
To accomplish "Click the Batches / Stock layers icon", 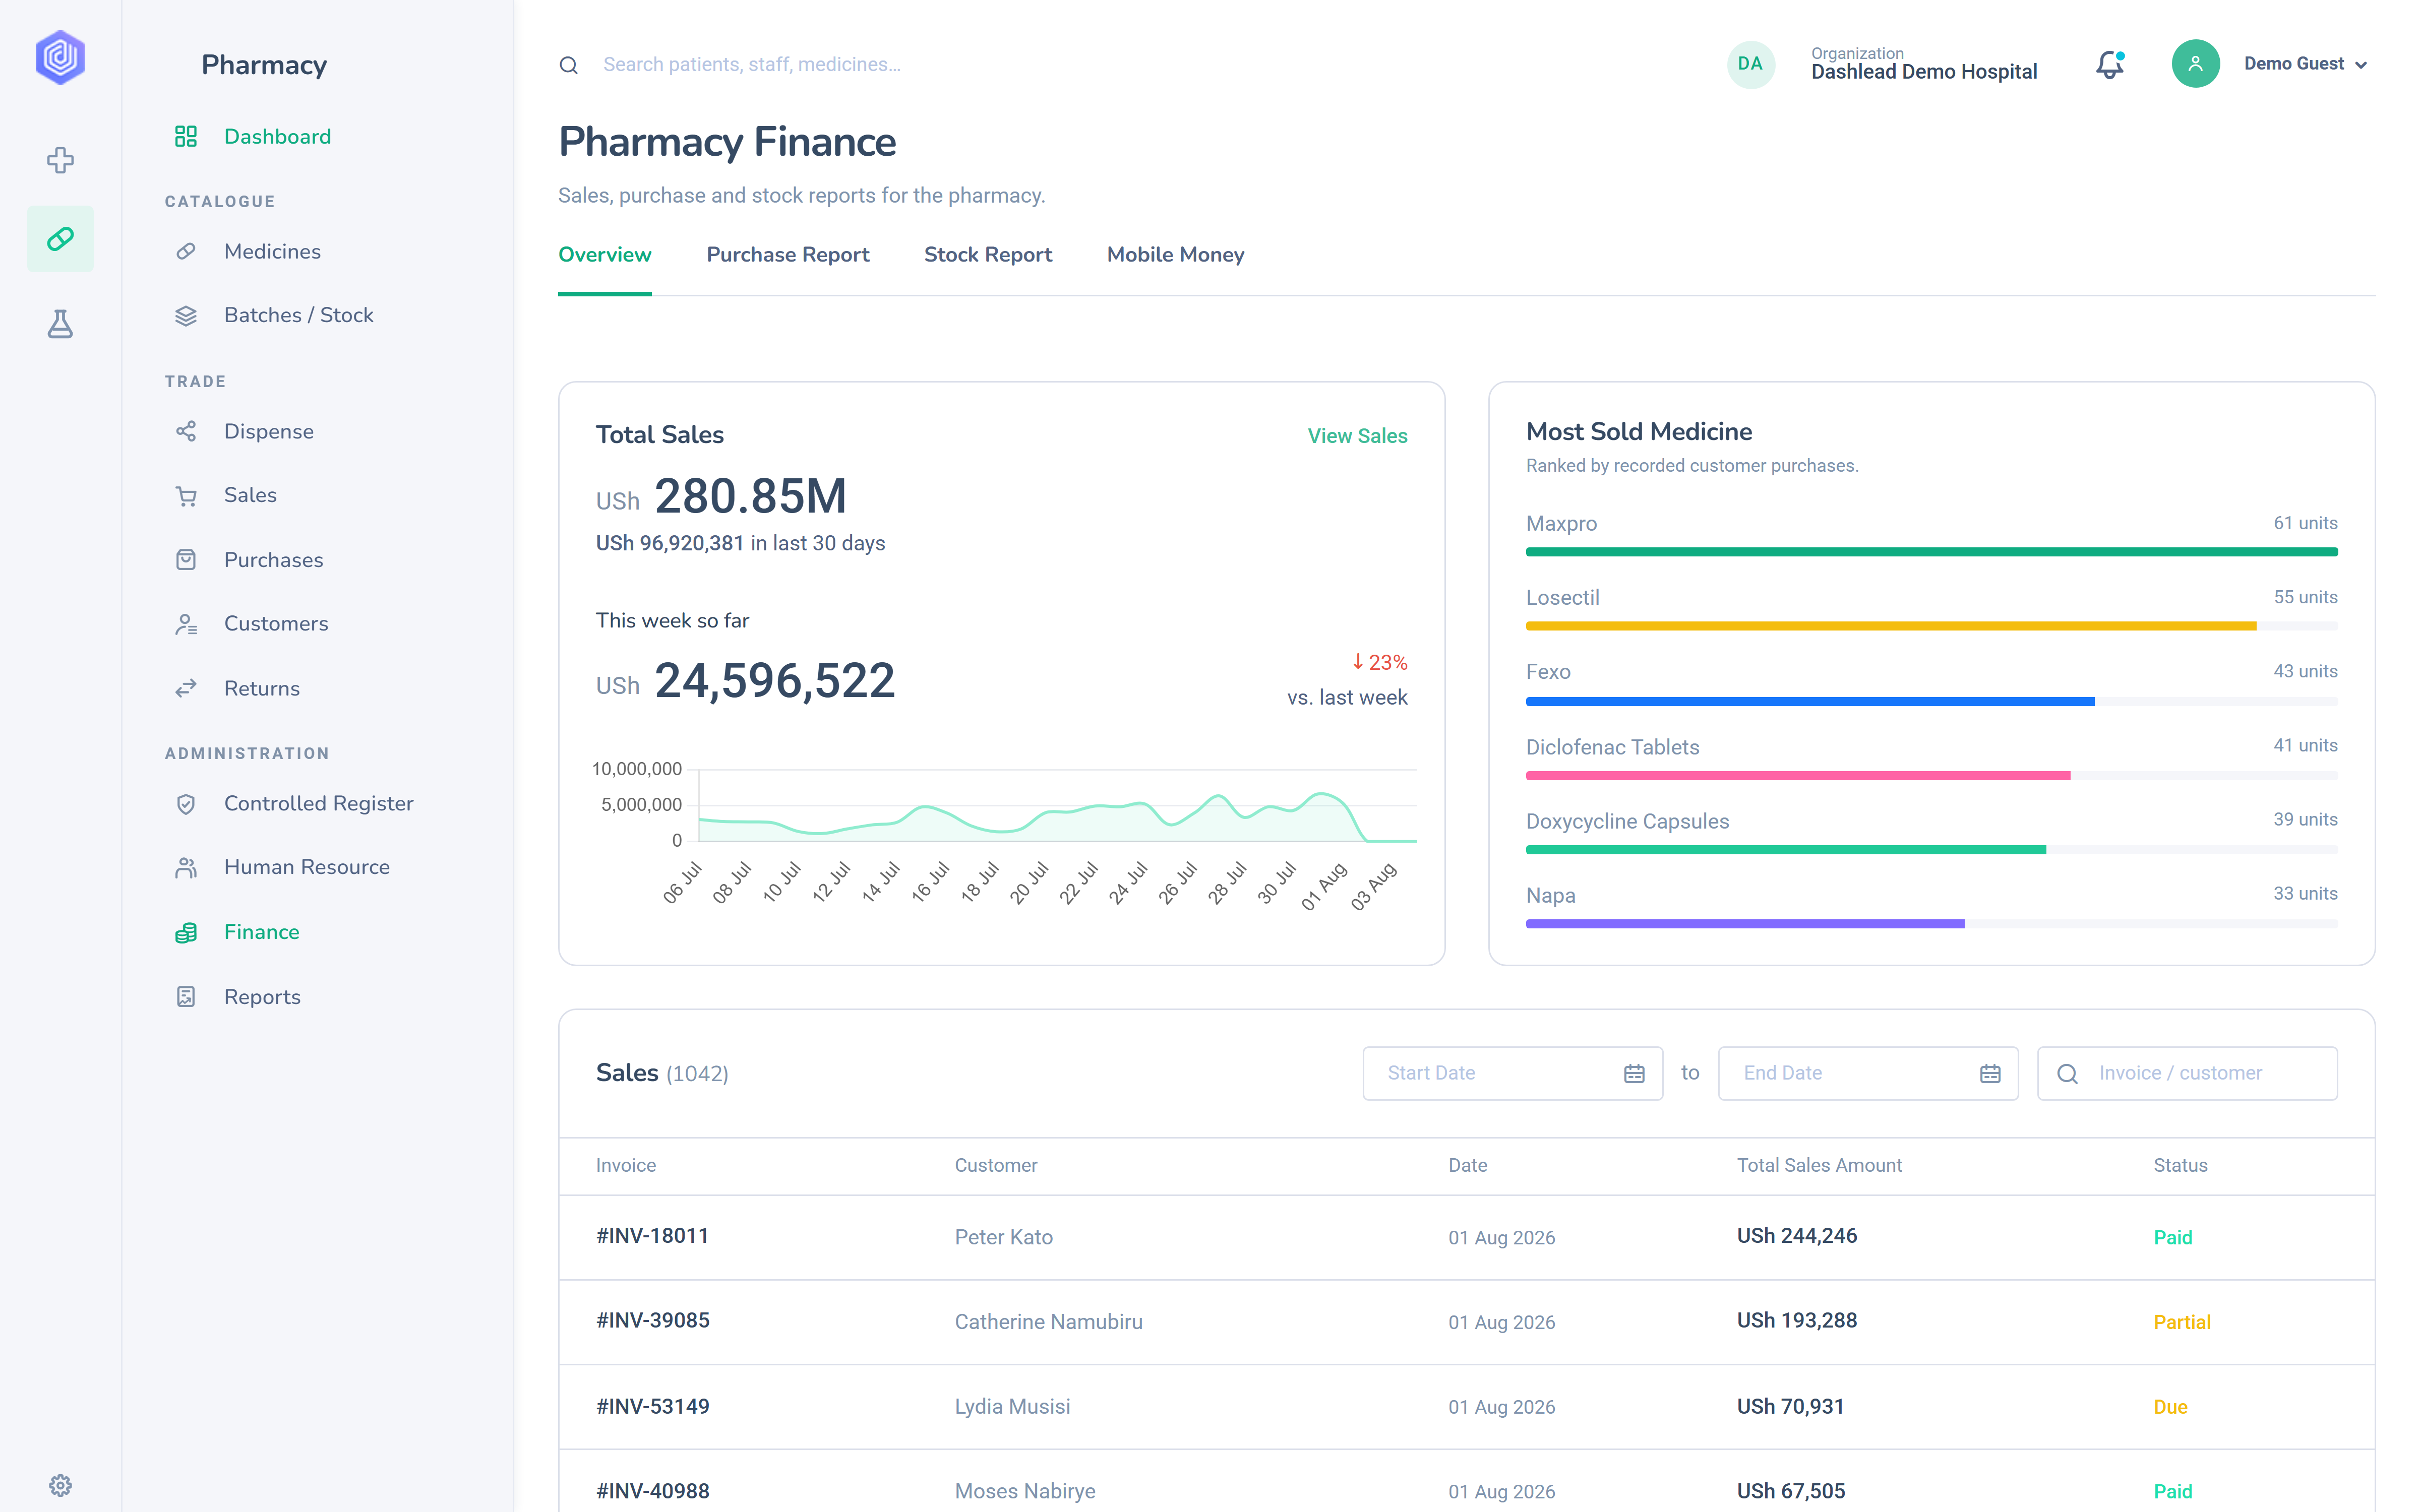I will pos(186,315).
